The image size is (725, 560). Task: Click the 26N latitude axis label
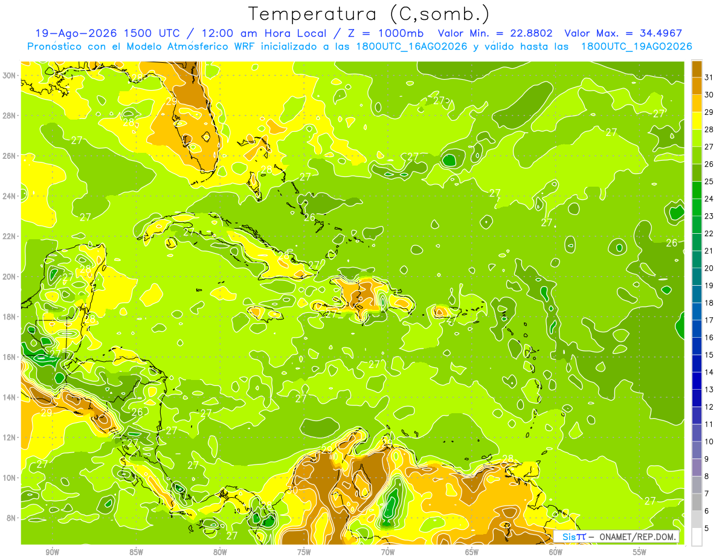[10, 155]
